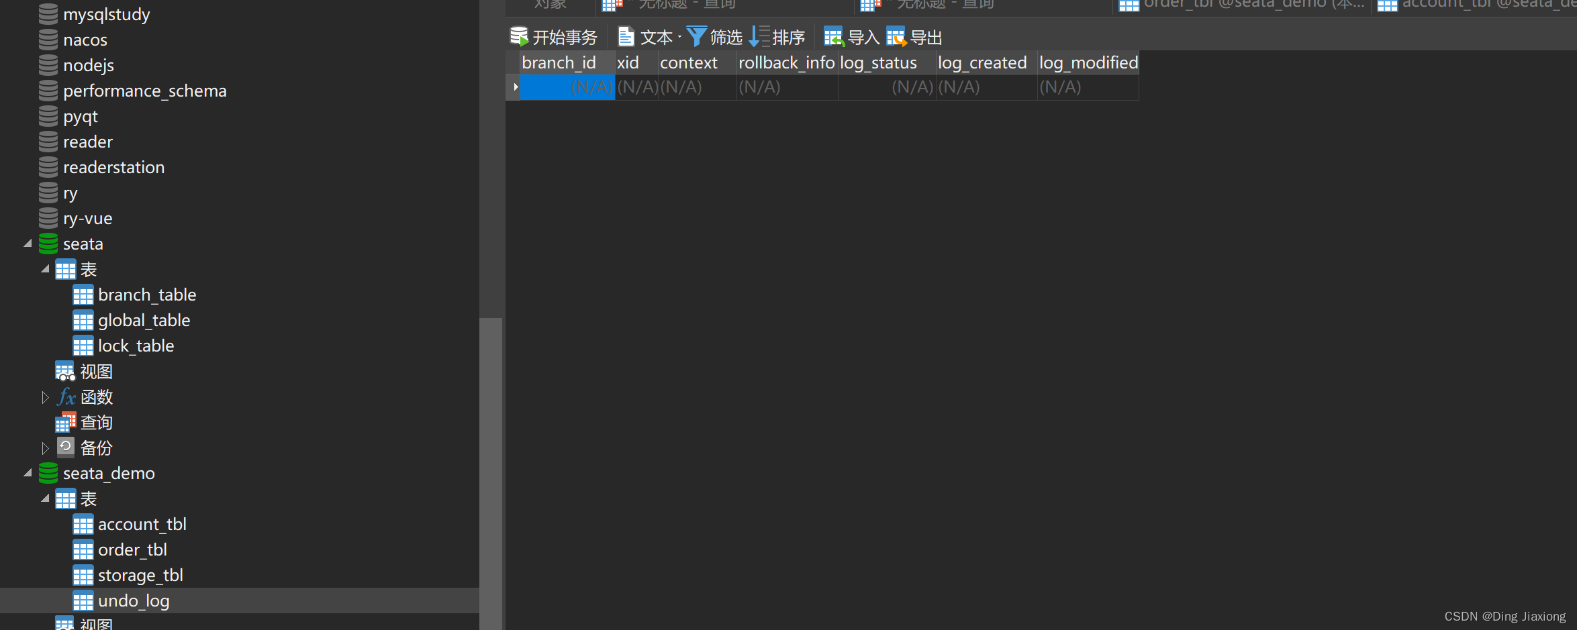1577x630 pixels.
Task: Select the reader database icon
Action: coord(48,142)
